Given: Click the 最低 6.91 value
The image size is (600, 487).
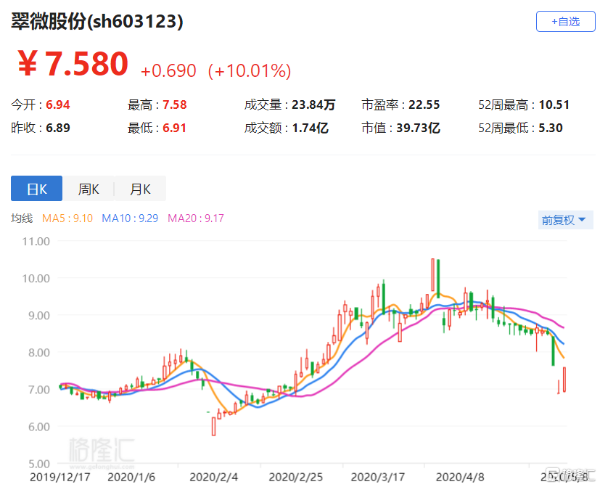Looking at the screenshot, I should pos(157,128).
